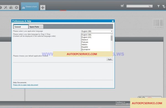Click the search input field in top bar
Image resolution: width=166 pixels, height=108 pixels.
137,6
